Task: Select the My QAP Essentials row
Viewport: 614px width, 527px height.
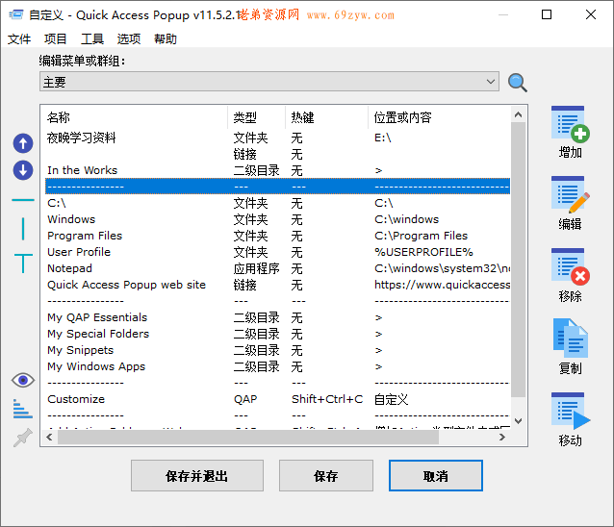Action: click(277, 317)
